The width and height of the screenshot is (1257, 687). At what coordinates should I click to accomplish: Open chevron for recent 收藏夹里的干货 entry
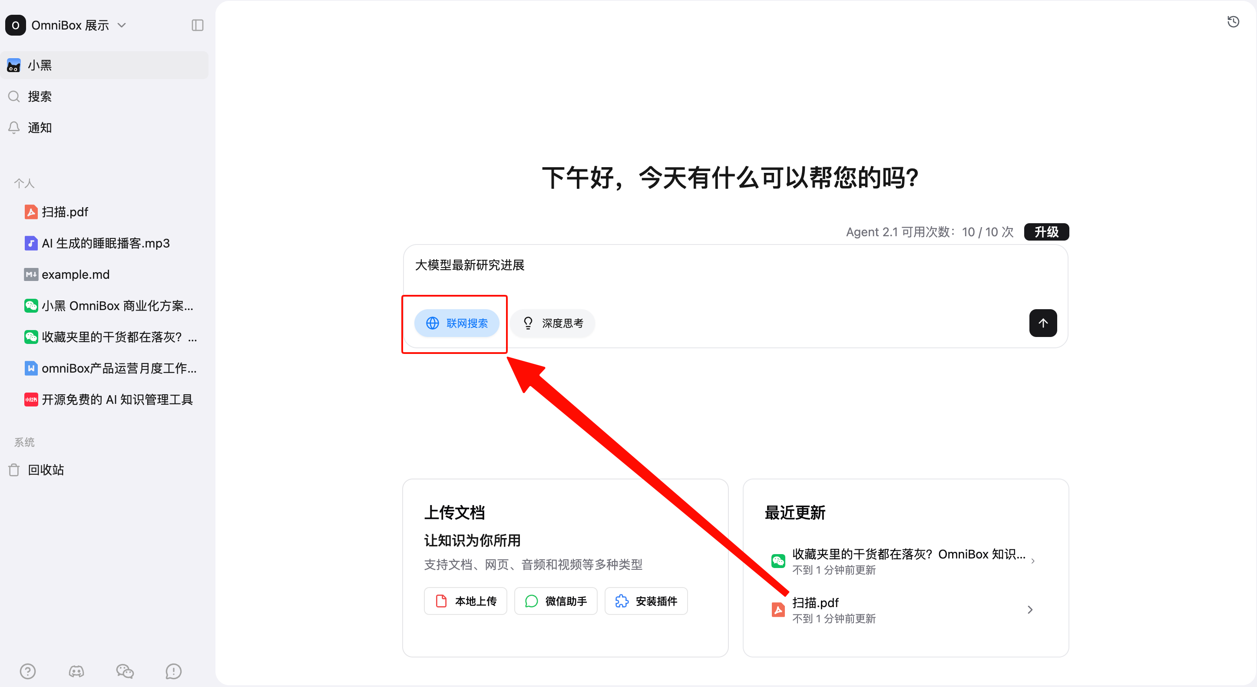[x=1032, y=561]
